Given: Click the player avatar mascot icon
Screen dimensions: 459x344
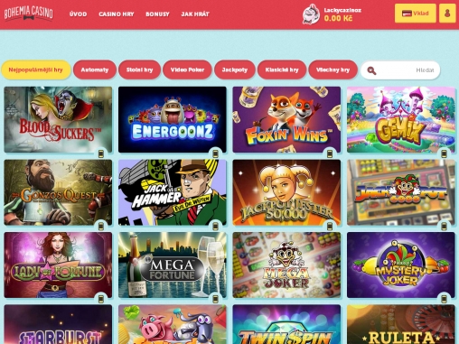Looking at the screenshot, I should [x=311, y=14].
